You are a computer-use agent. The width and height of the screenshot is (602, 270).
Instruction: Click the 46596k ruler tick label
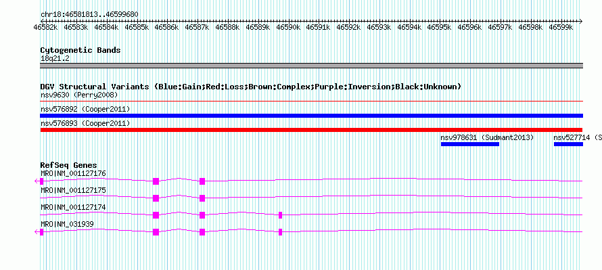pyautogui.click(x=470, y=28)
